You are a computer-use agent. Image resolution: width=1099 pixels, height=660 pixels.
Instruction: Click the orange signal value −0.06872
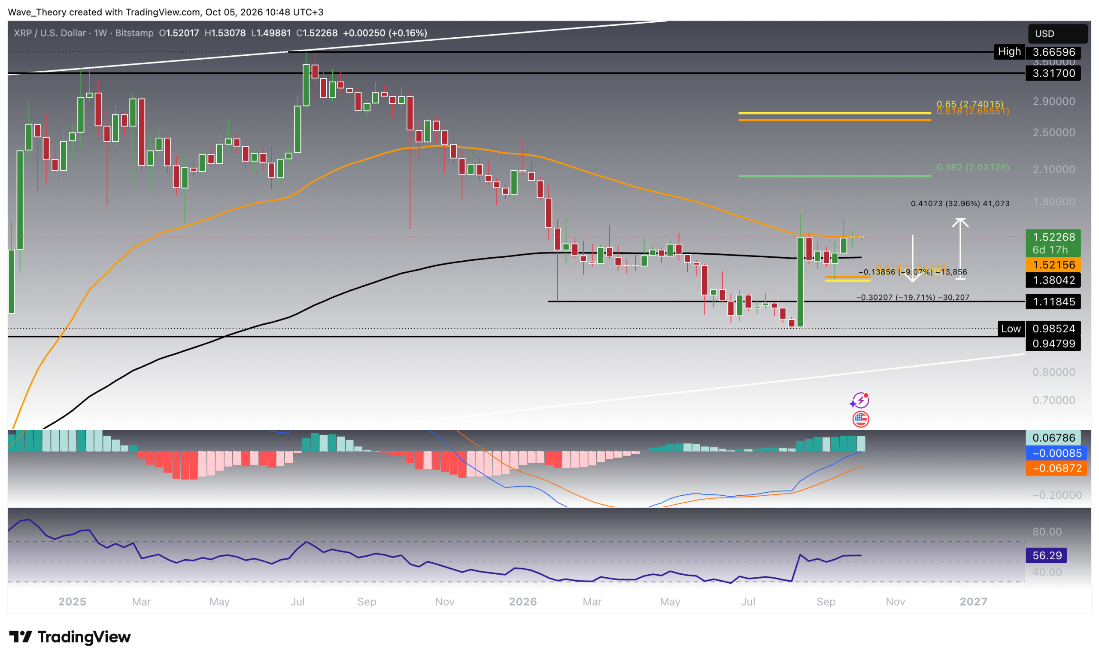pos(1055,468)
